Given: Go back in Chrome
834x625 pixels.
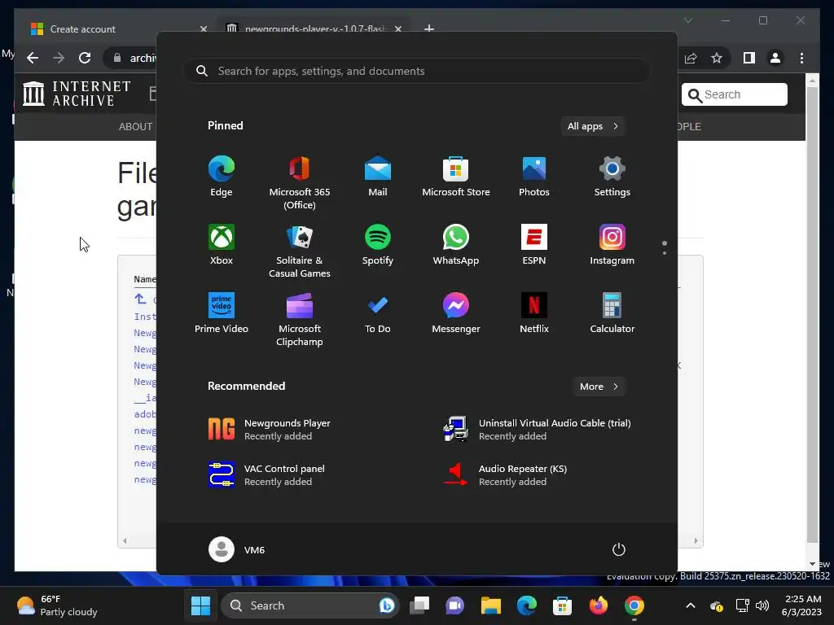Looking at the screenshot, I should [33, 58].
